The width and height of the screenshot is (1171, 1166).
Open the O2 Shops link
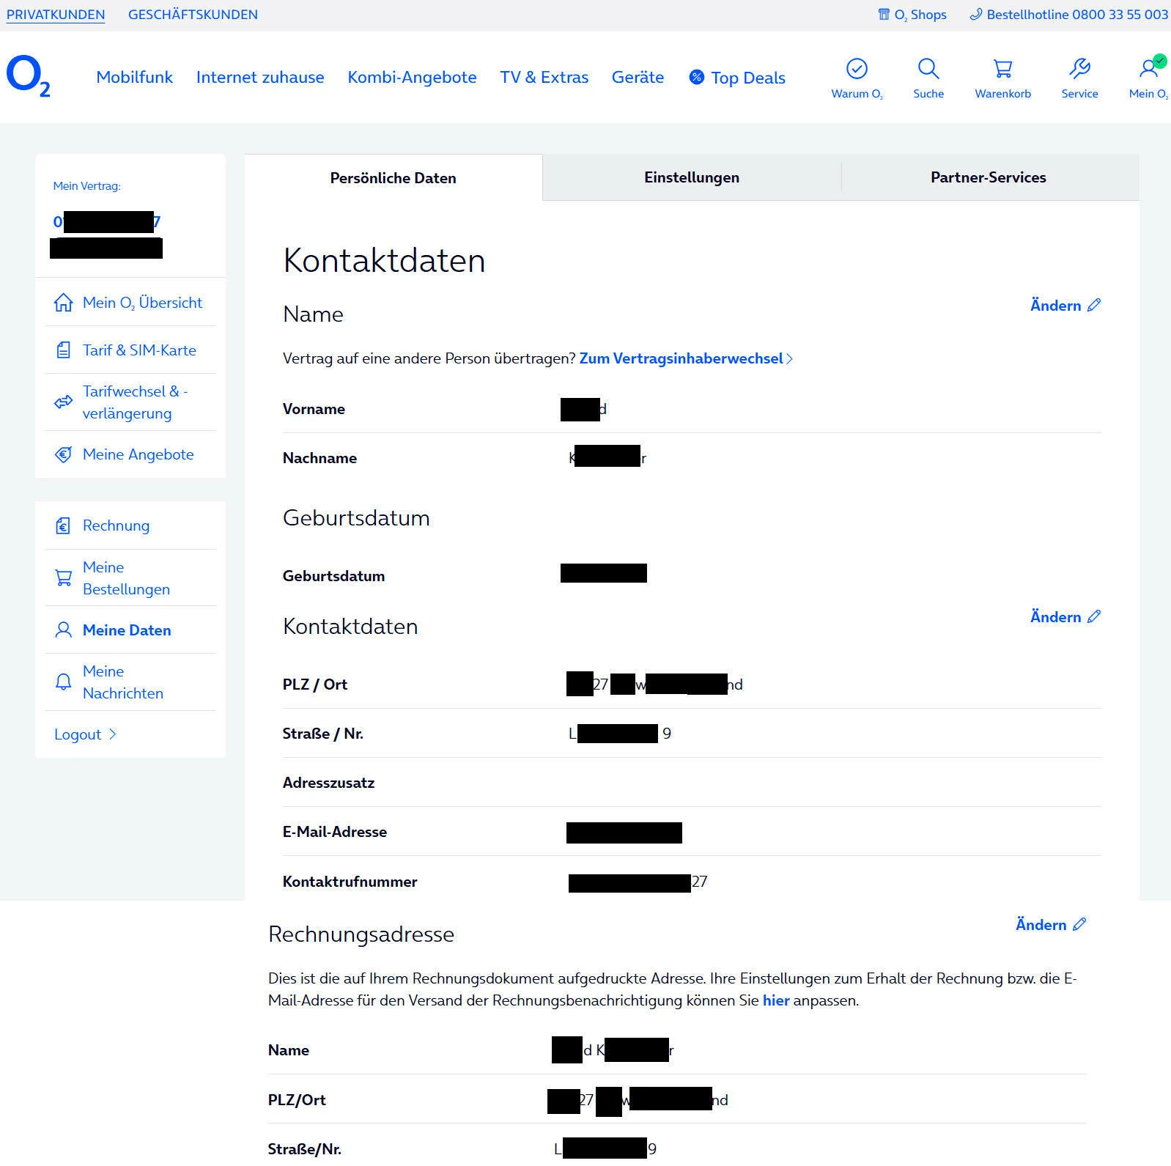click(912, 15)
